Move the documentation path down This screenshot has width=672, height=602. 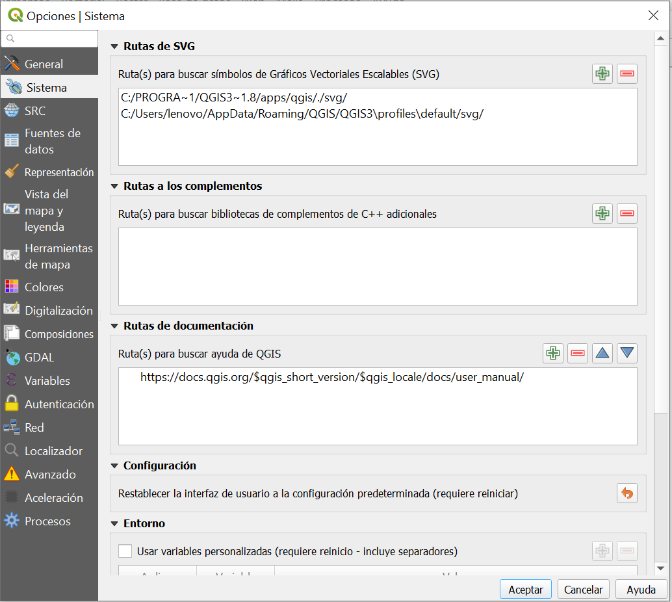[627, 353]
